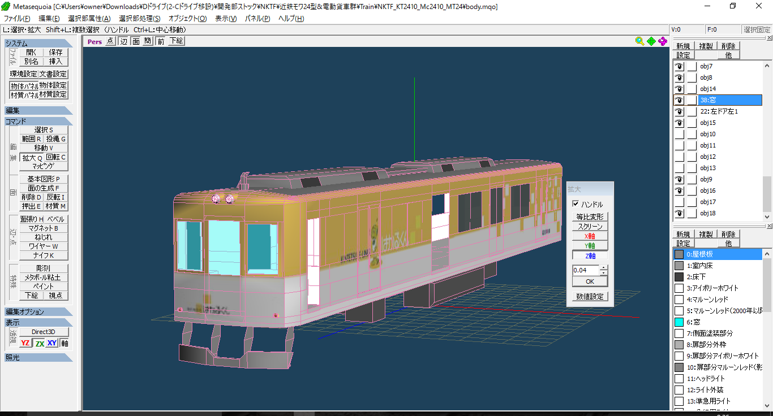Click color swatch of 0:屋根板 material
Image resolution: width=773 pixels, height=416 pixels.
(x=679, y=254)
